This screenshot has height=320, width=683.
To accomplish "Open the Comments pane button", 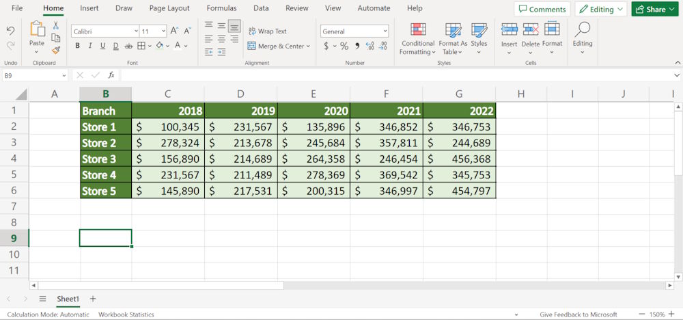I will coord(542,9).
